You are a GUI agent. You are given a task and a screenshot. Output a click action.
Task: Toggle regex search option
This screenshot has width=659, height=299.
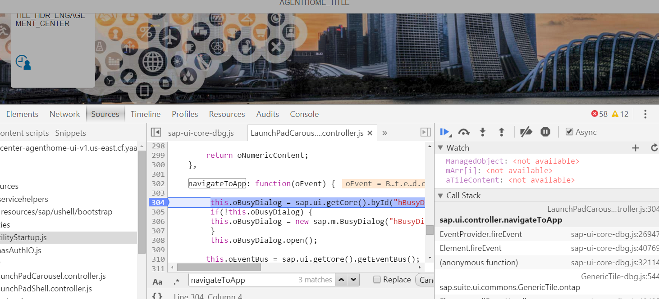[176, 281]
